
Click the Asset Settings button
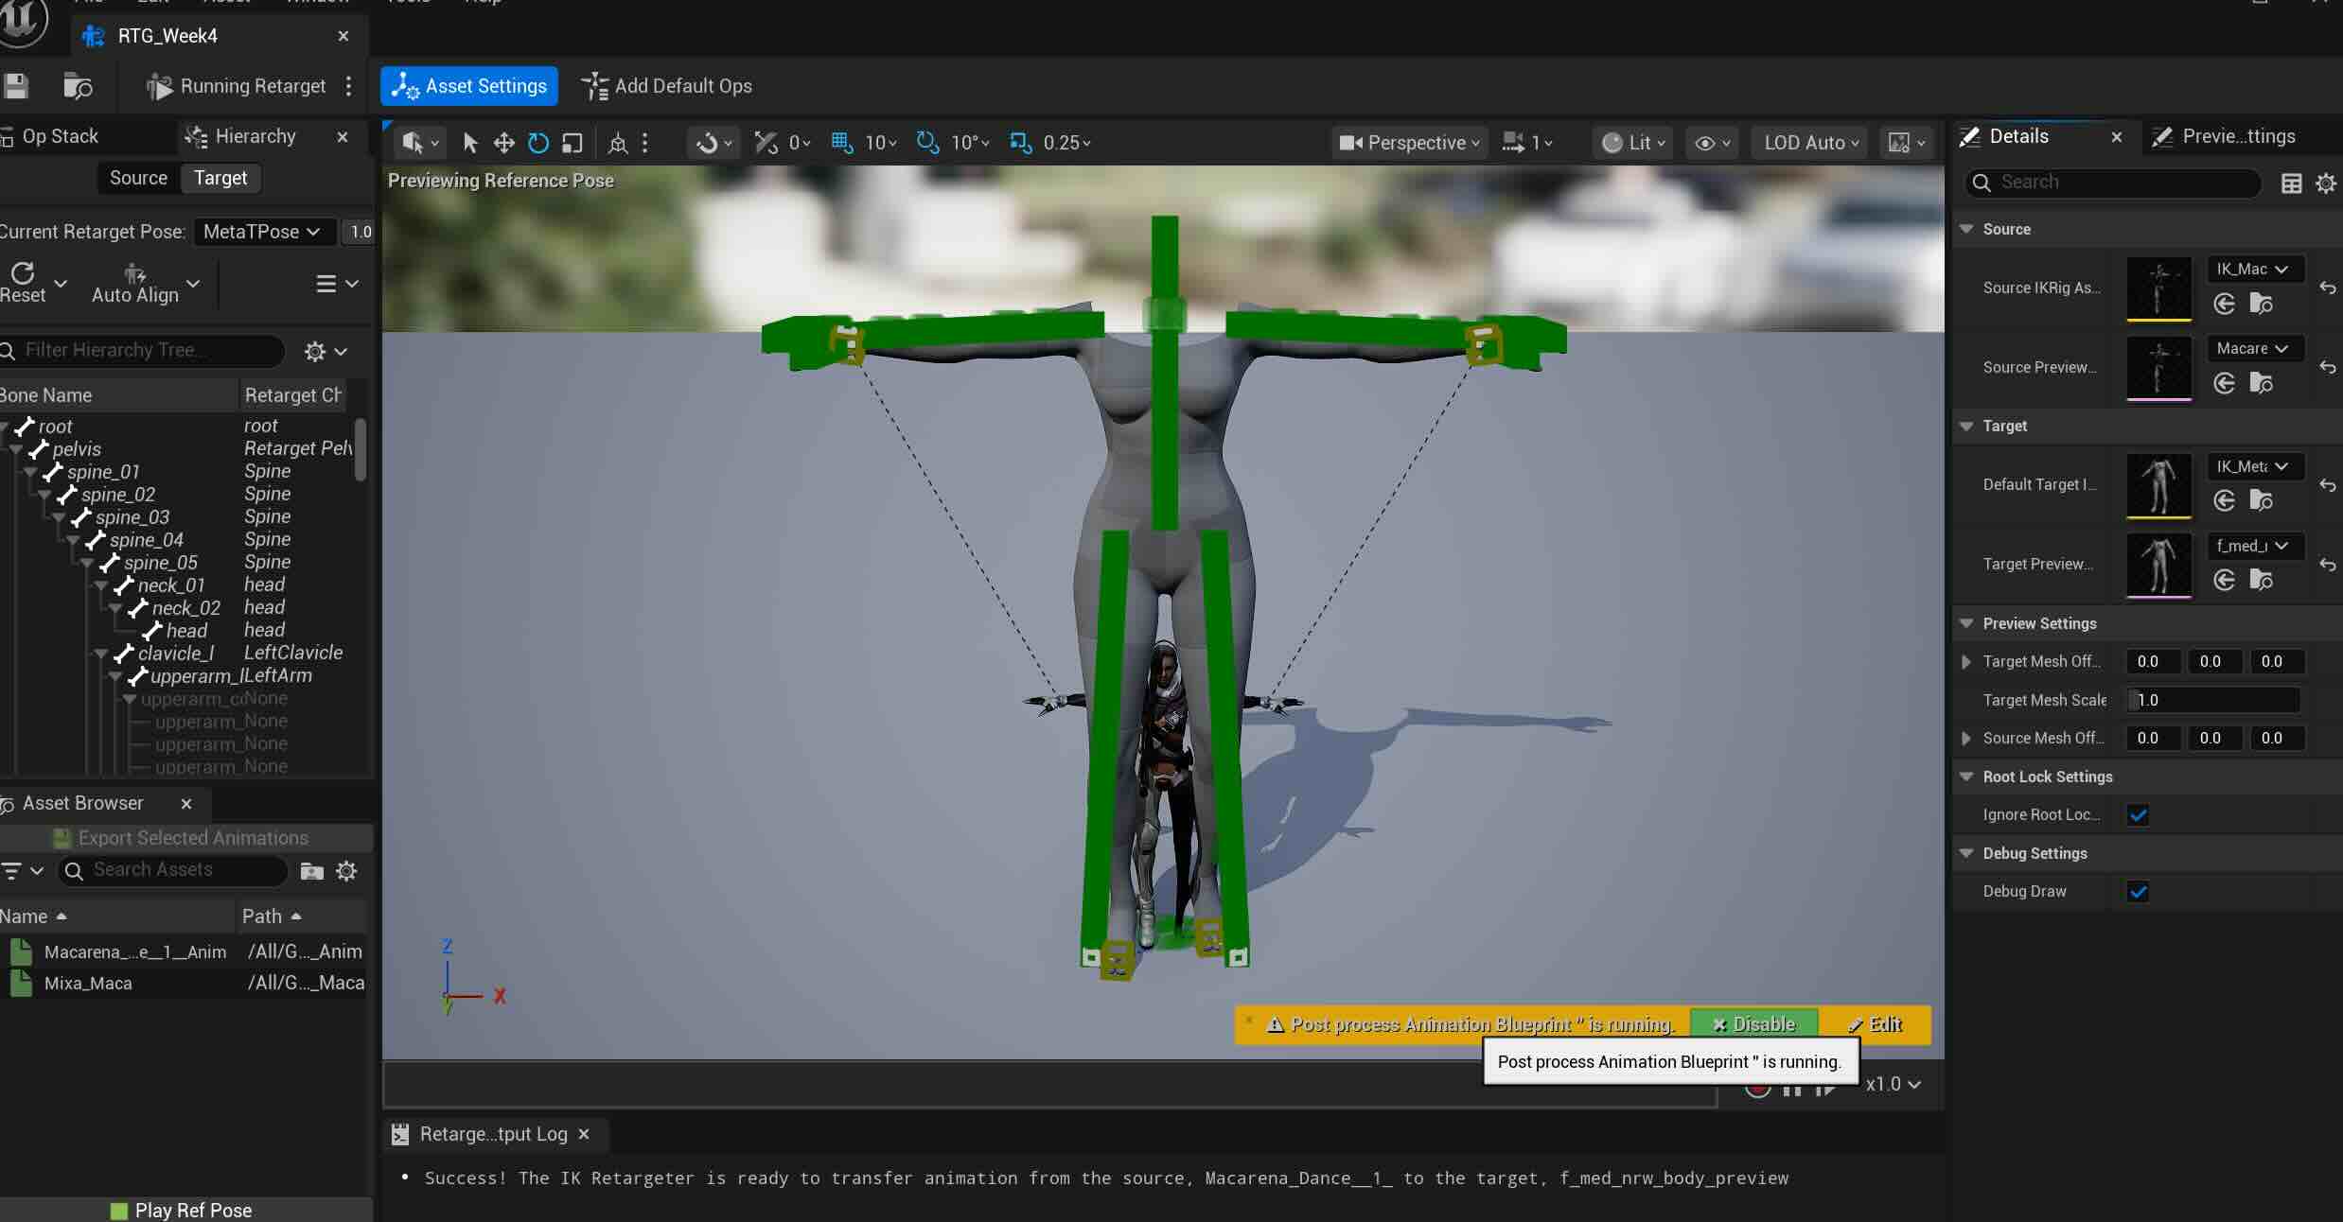coord(469,86)
